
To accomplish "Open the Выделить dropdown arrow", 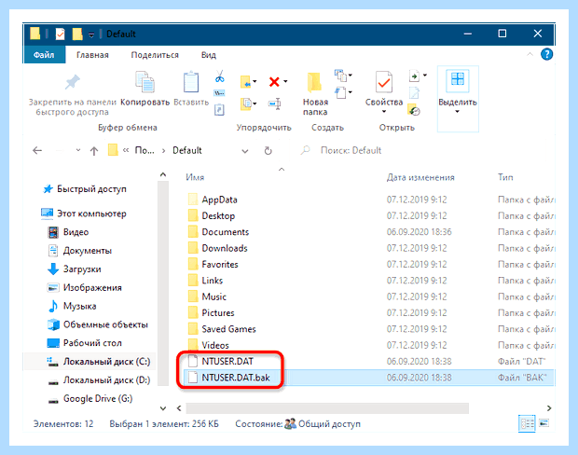I will pyautogui.click(x=457, y=111).
